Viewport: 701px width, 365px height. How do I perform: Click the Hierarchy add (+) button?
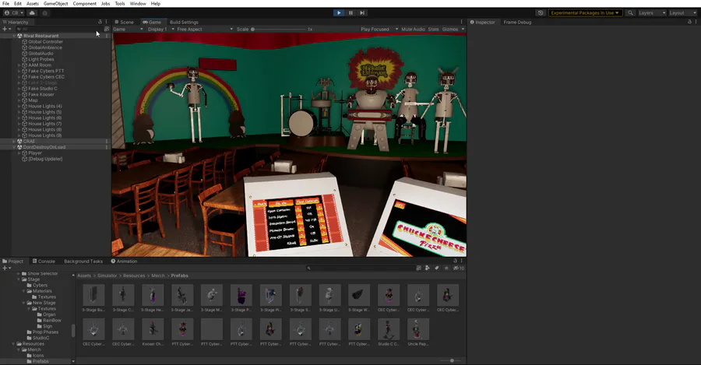tap(6, 29)
